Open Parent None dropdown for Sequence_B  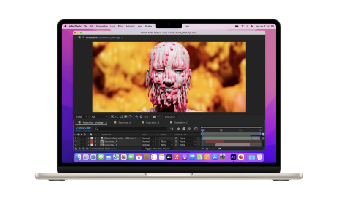188,145
